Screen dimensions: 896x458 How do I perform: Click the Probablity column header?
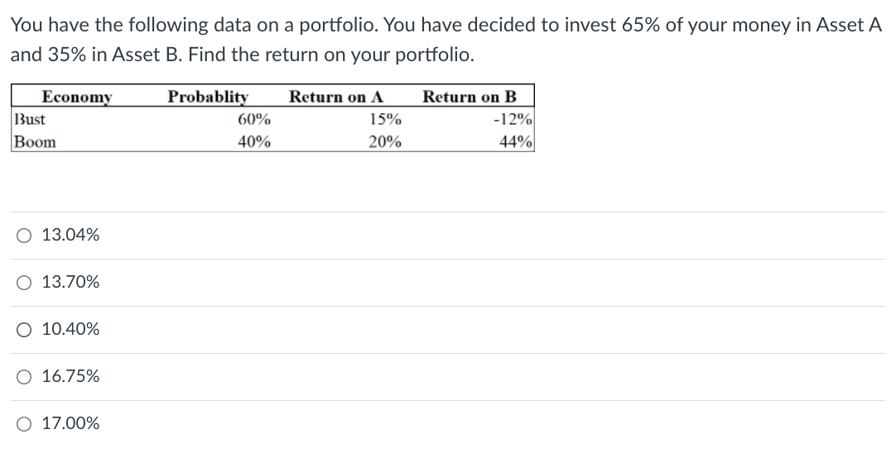208,97
